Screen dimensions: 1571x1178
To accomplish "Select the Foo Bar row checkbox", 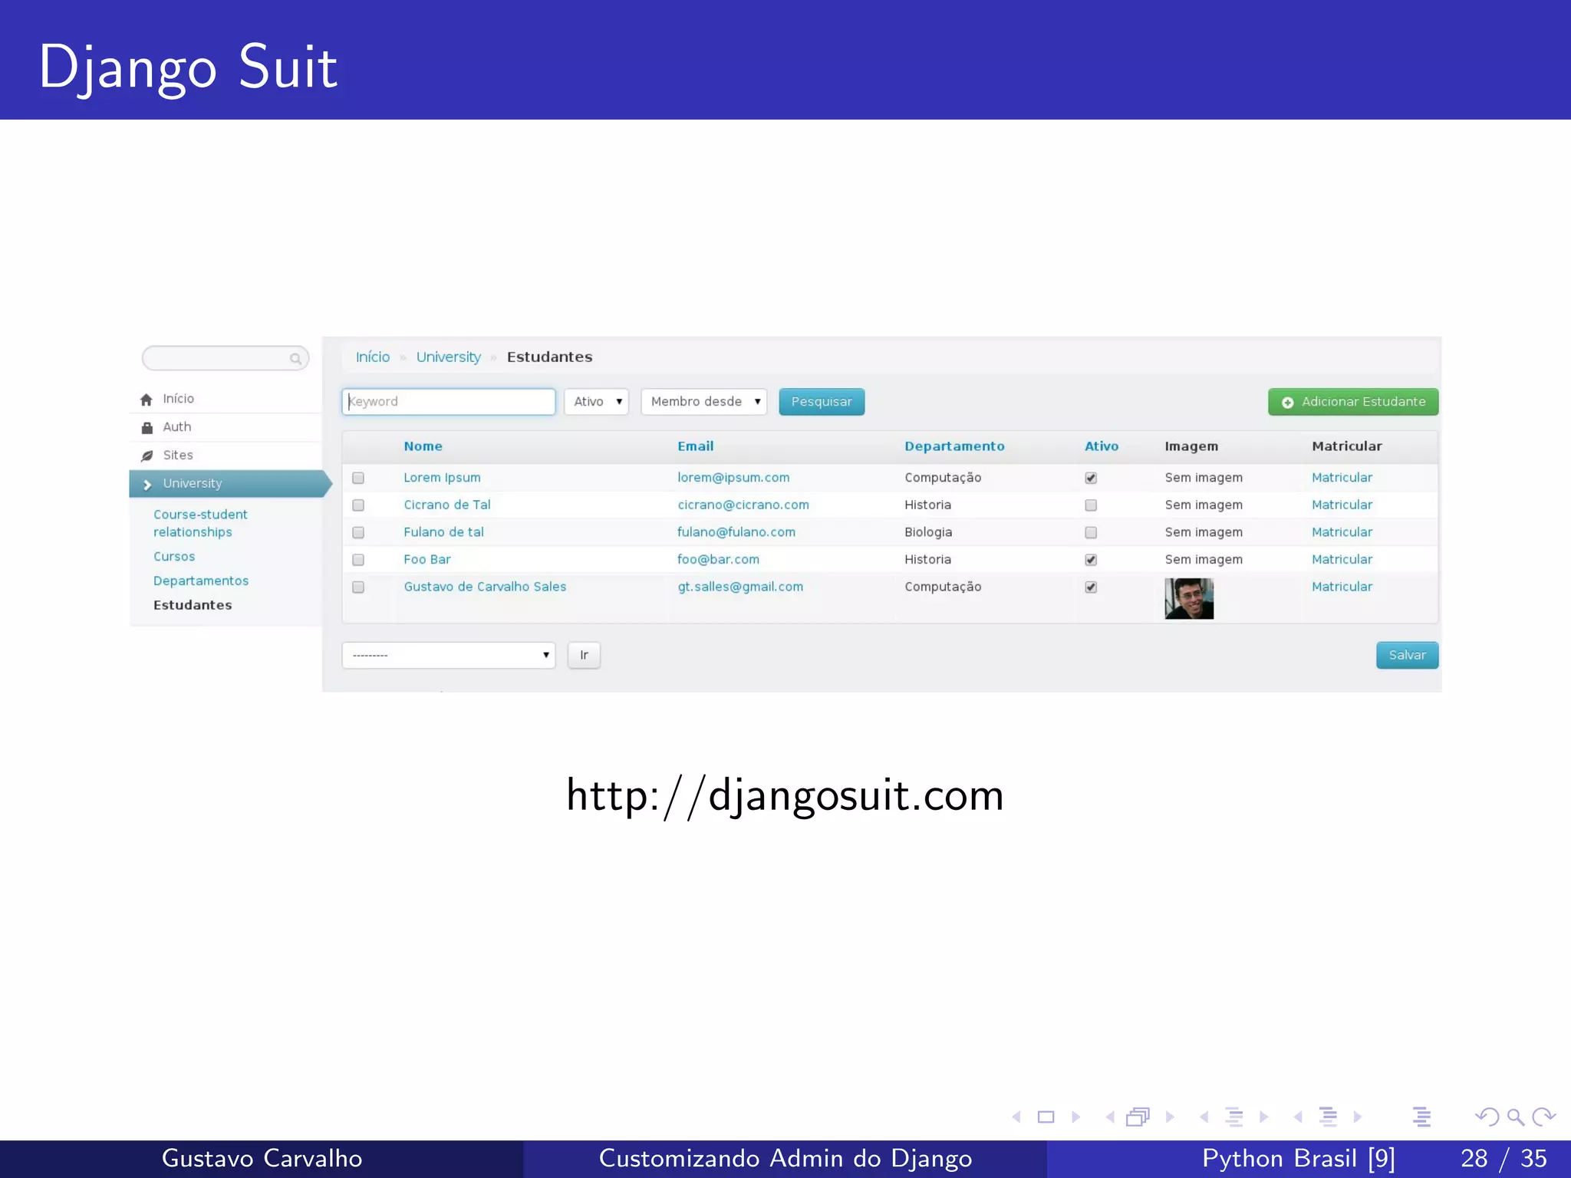I will (358, 560).
